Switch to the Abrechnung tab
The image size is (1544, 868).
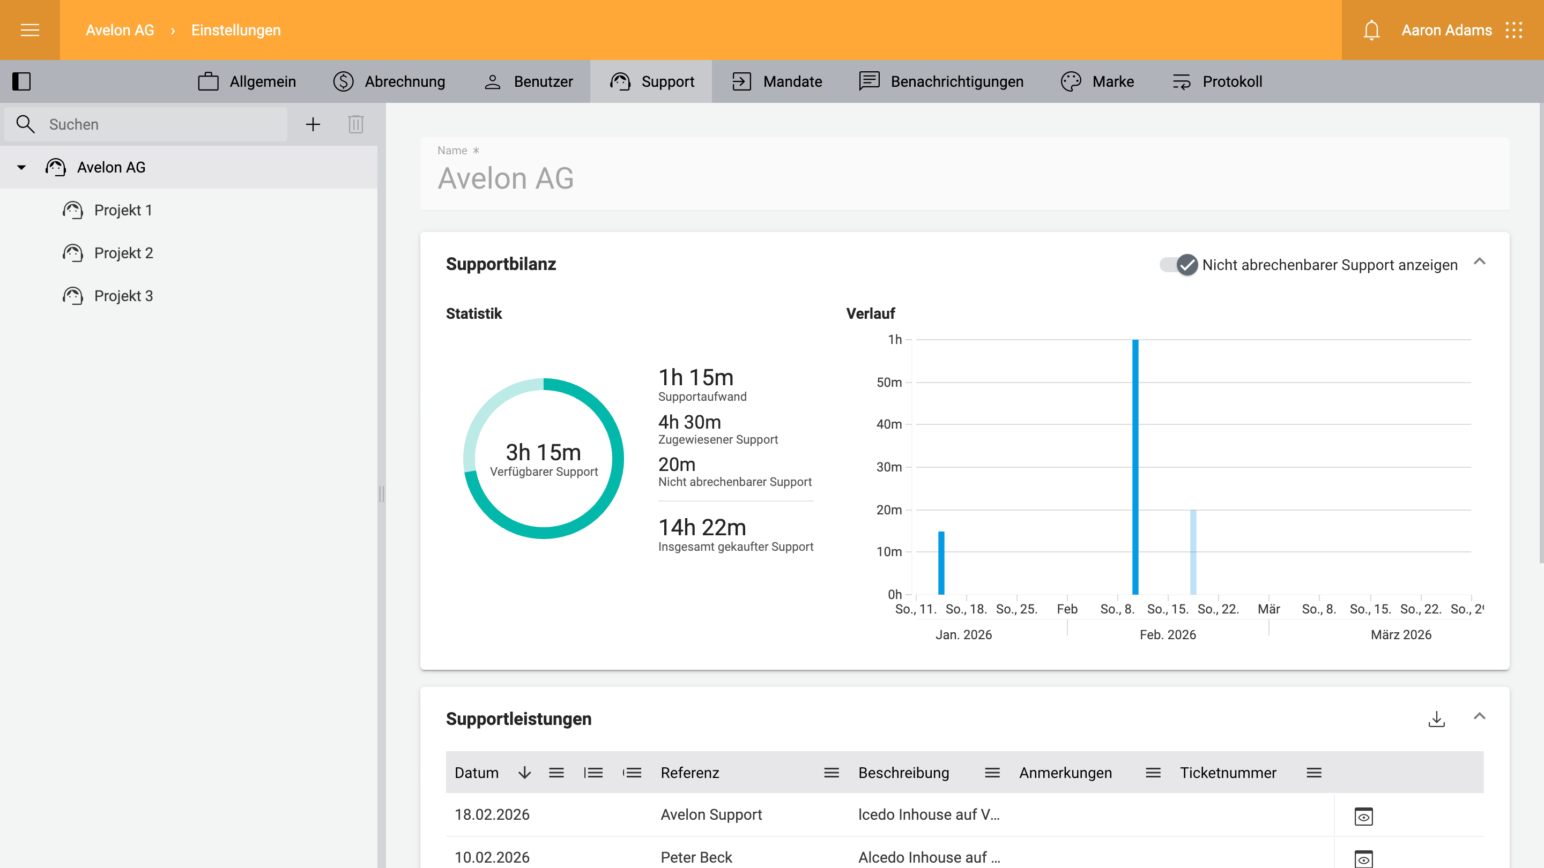click(389, 81)
